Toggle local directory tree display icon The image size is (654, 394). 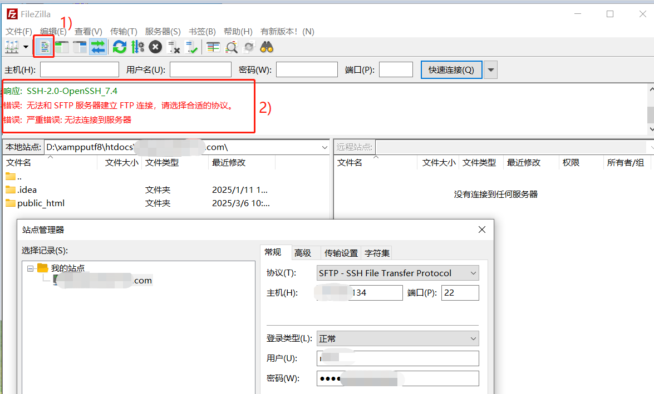click(x=62, y=47)
